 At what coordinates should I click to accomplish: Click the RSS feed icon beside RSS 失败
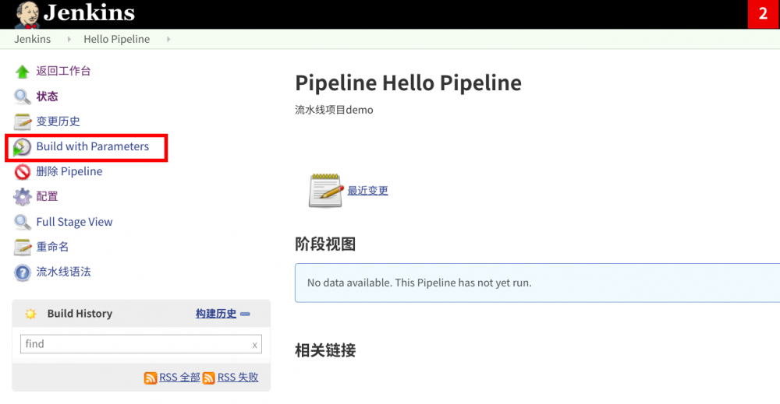[x=209, y=378]
